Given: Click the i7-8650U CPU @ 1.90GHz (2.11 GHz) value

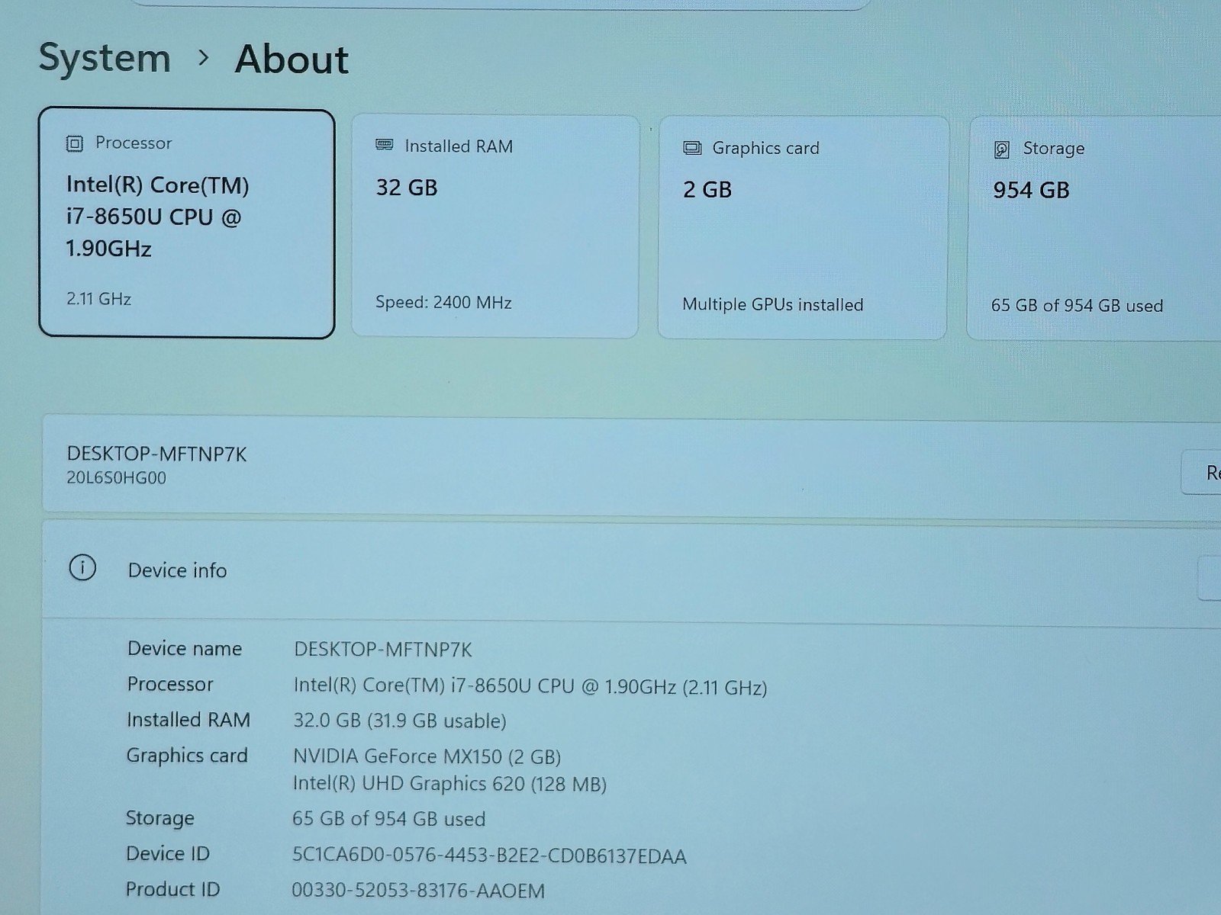Looking at the screenshot, I should (x=530, y=686).
